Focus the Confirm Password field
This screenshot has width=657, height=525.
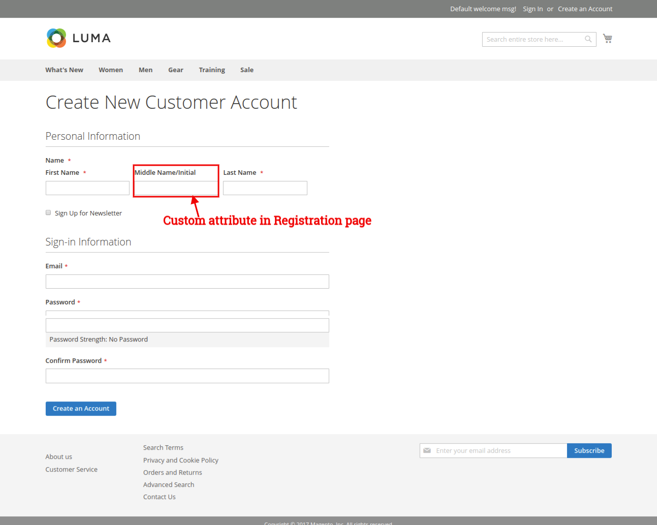click(187, 376)
